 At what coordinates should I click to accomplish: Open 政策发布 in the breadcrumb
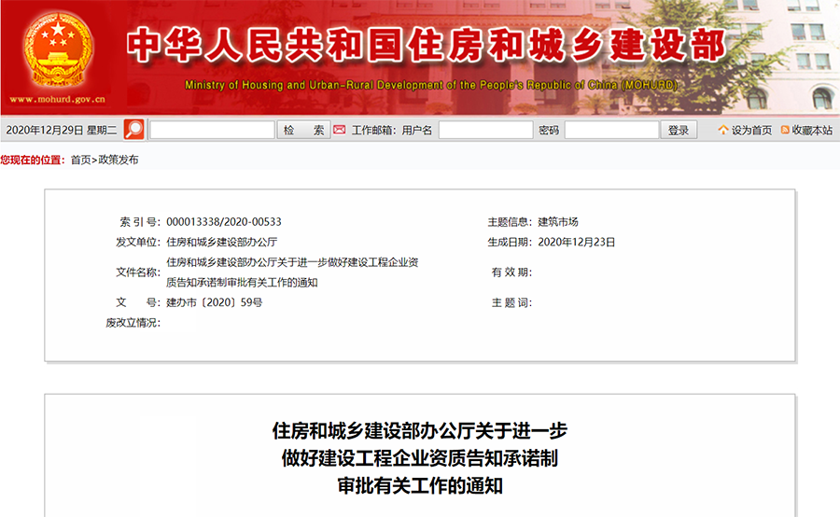pyautogui.click(x=119, y=160)
